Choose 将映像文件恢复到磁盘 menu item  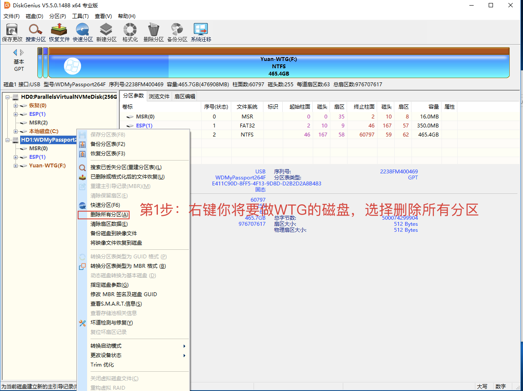pos(133,243)
